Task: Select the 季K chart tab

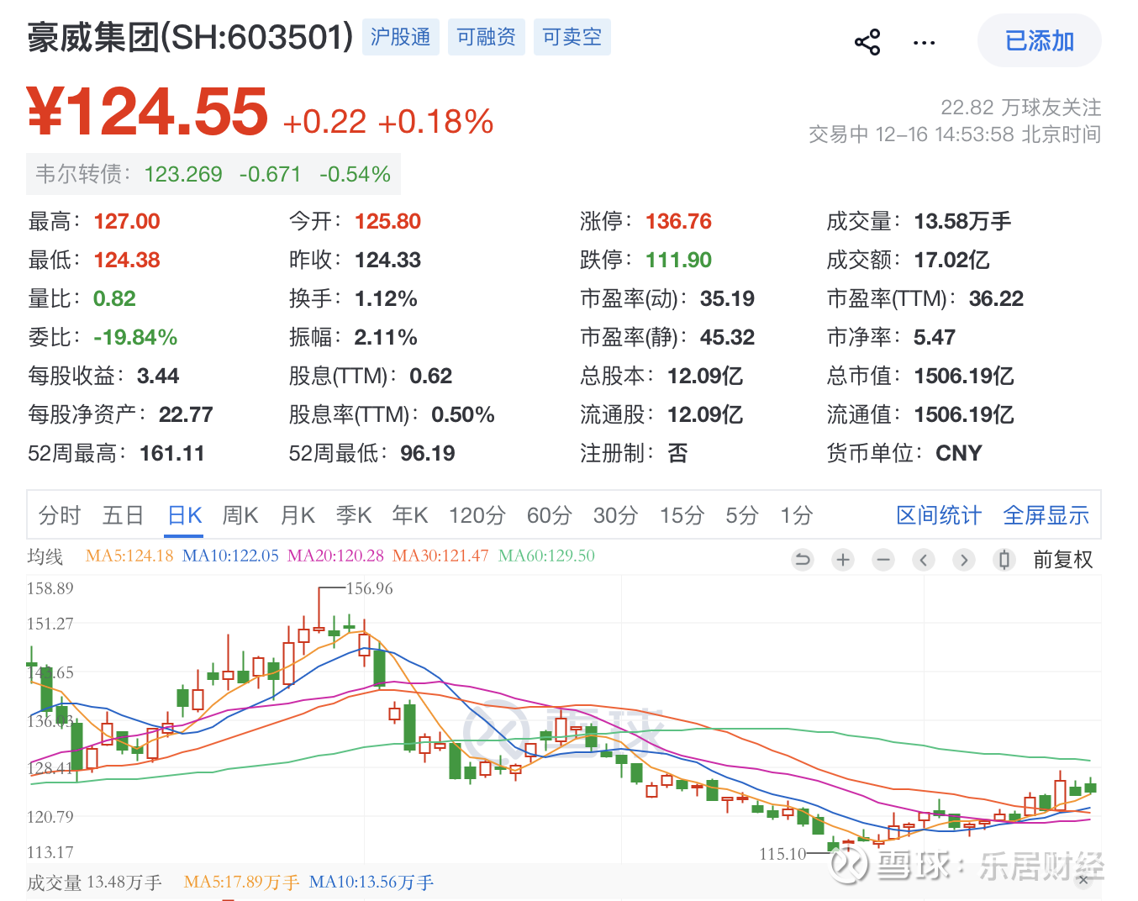Action: [x=354, y=515]
